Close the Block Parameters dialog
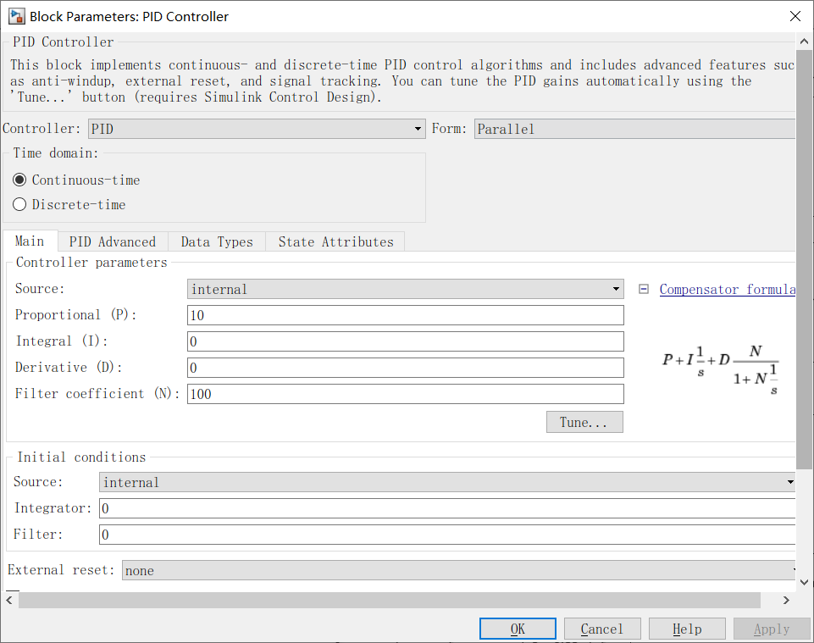The height and width of the screenshot is (643, 814). pos(795,16)
